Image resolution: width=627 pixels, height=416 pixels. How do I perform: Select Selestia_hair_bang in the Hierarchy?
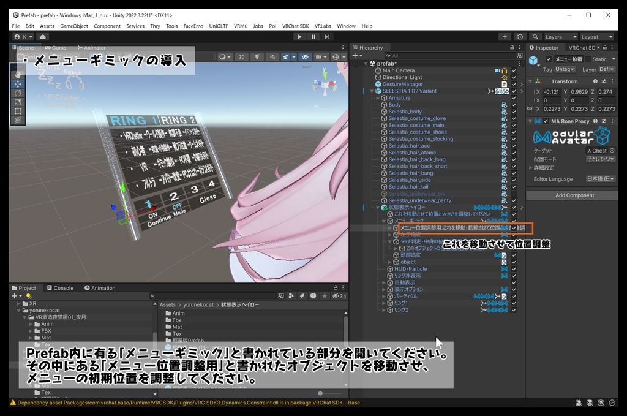coord(410,173)
